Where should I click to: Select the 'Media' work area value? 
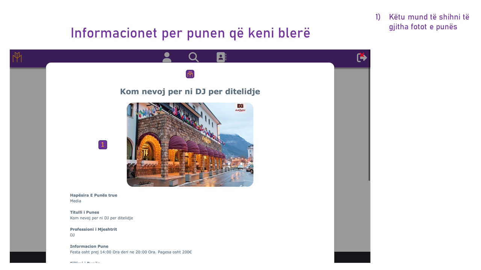[x=76, y=201]
